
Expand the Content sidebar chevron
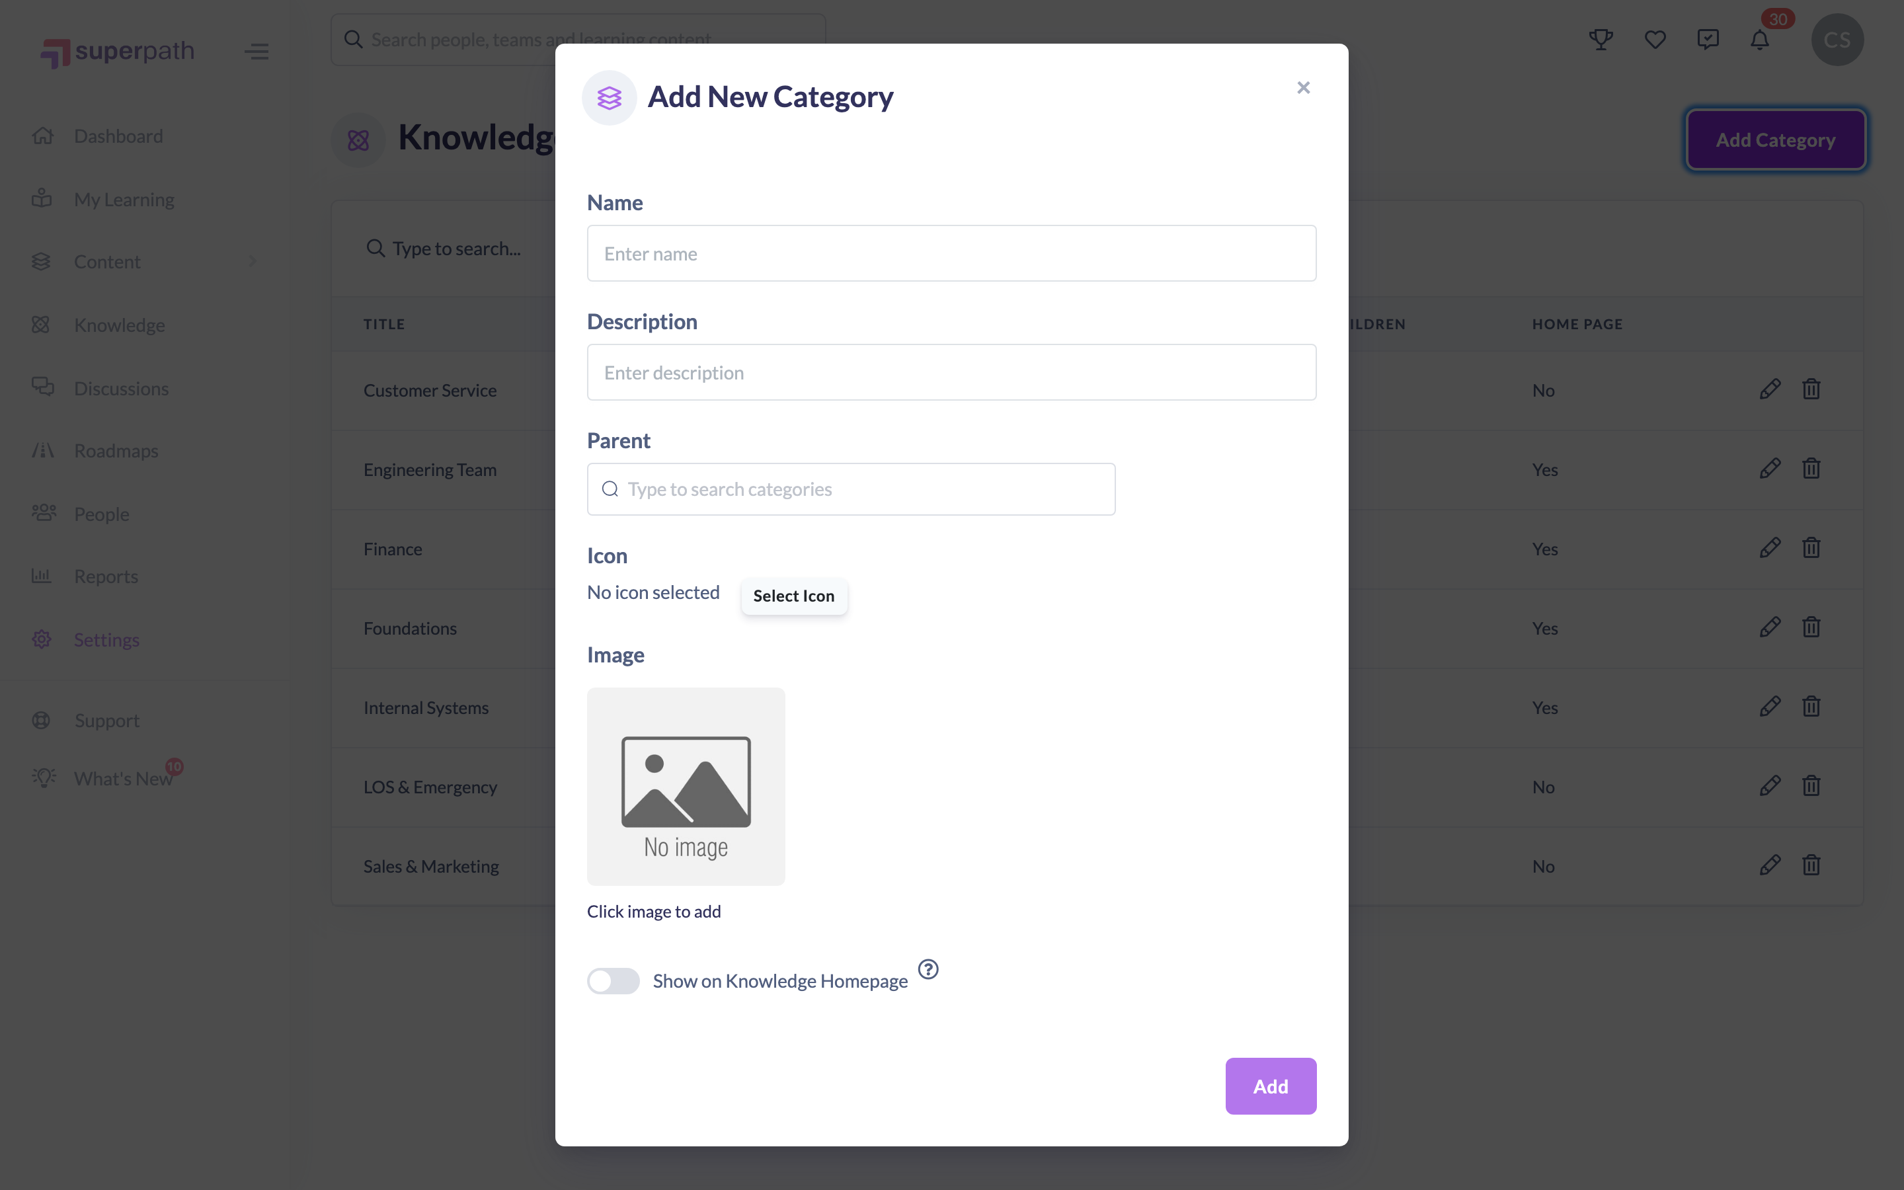click(253, 261)
